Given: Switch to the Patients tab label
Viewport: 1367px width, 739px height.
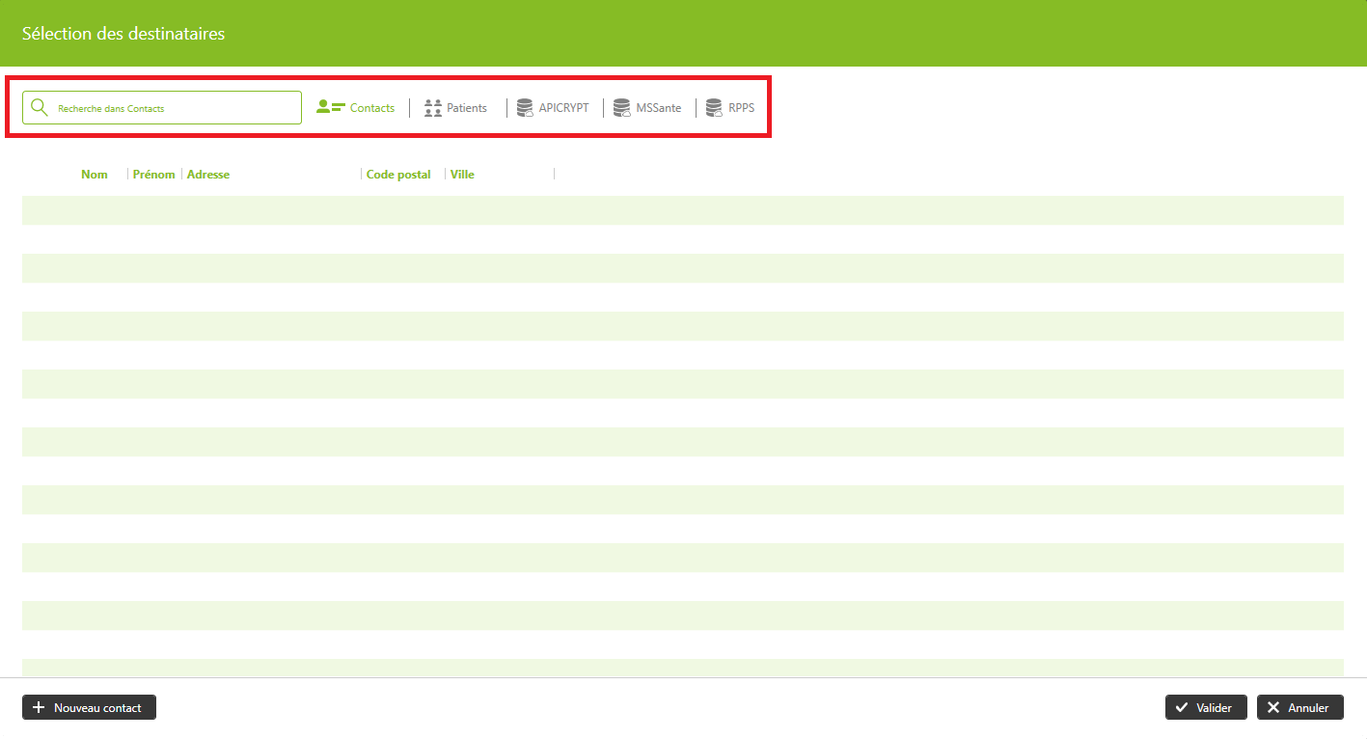Looking at the screenshot, I should [x=467, y=108].
